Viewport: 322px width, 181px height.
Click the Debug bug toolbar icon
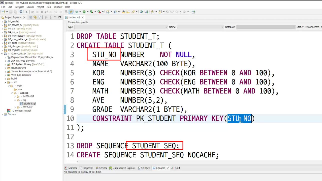click(x=77, y=12)
